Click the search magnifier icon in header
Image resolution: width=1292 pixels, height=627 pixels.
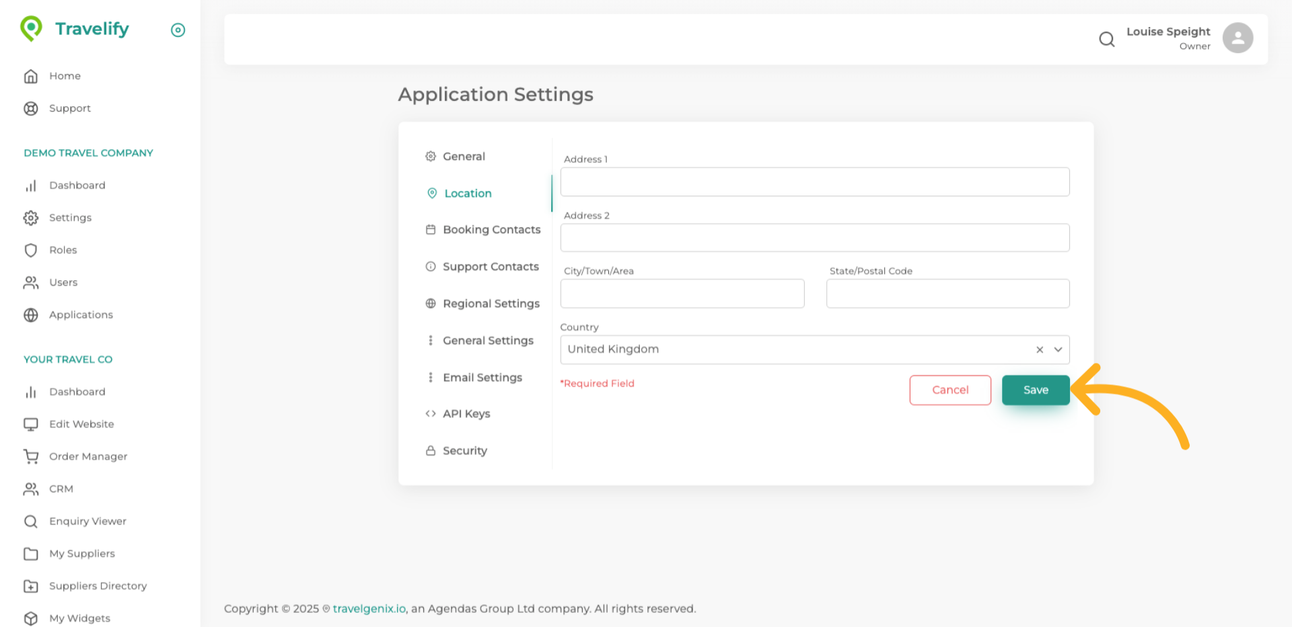1106,40
